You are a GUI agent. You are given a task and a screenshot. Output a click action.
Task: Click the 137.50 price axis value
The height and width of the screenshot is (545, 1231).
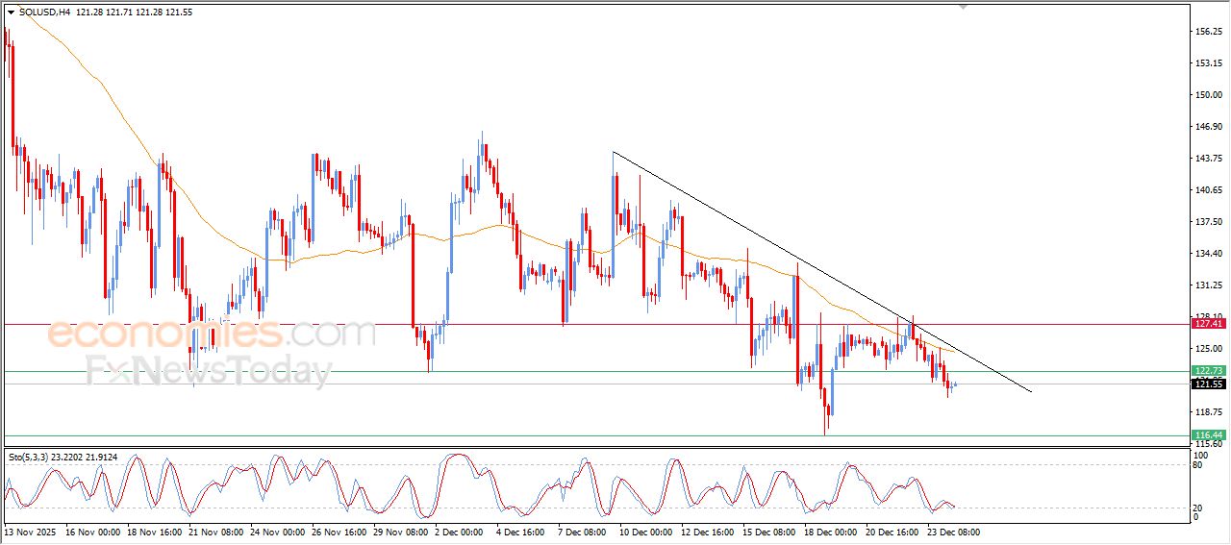click(x=1208, y=222)
